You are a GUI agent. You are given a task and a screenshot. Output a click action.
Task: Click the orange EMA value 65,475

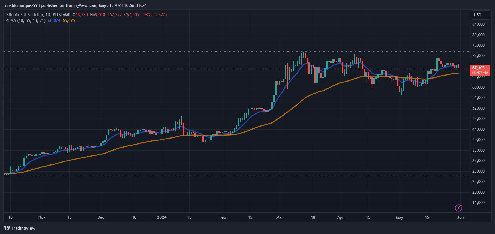[x=69, y=20]
